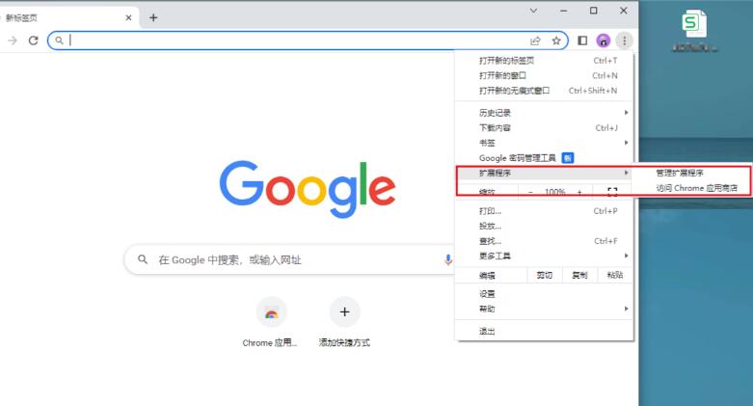The width and height of the screenshot is (753, 406).
Task: Click the share page icon in address bar
Action: pos(535,41)
